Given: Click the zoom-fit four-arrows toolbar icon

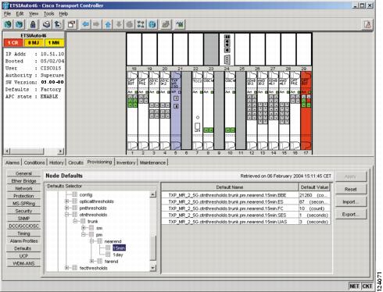Looking at the screenshot, I should click(141, 24).
